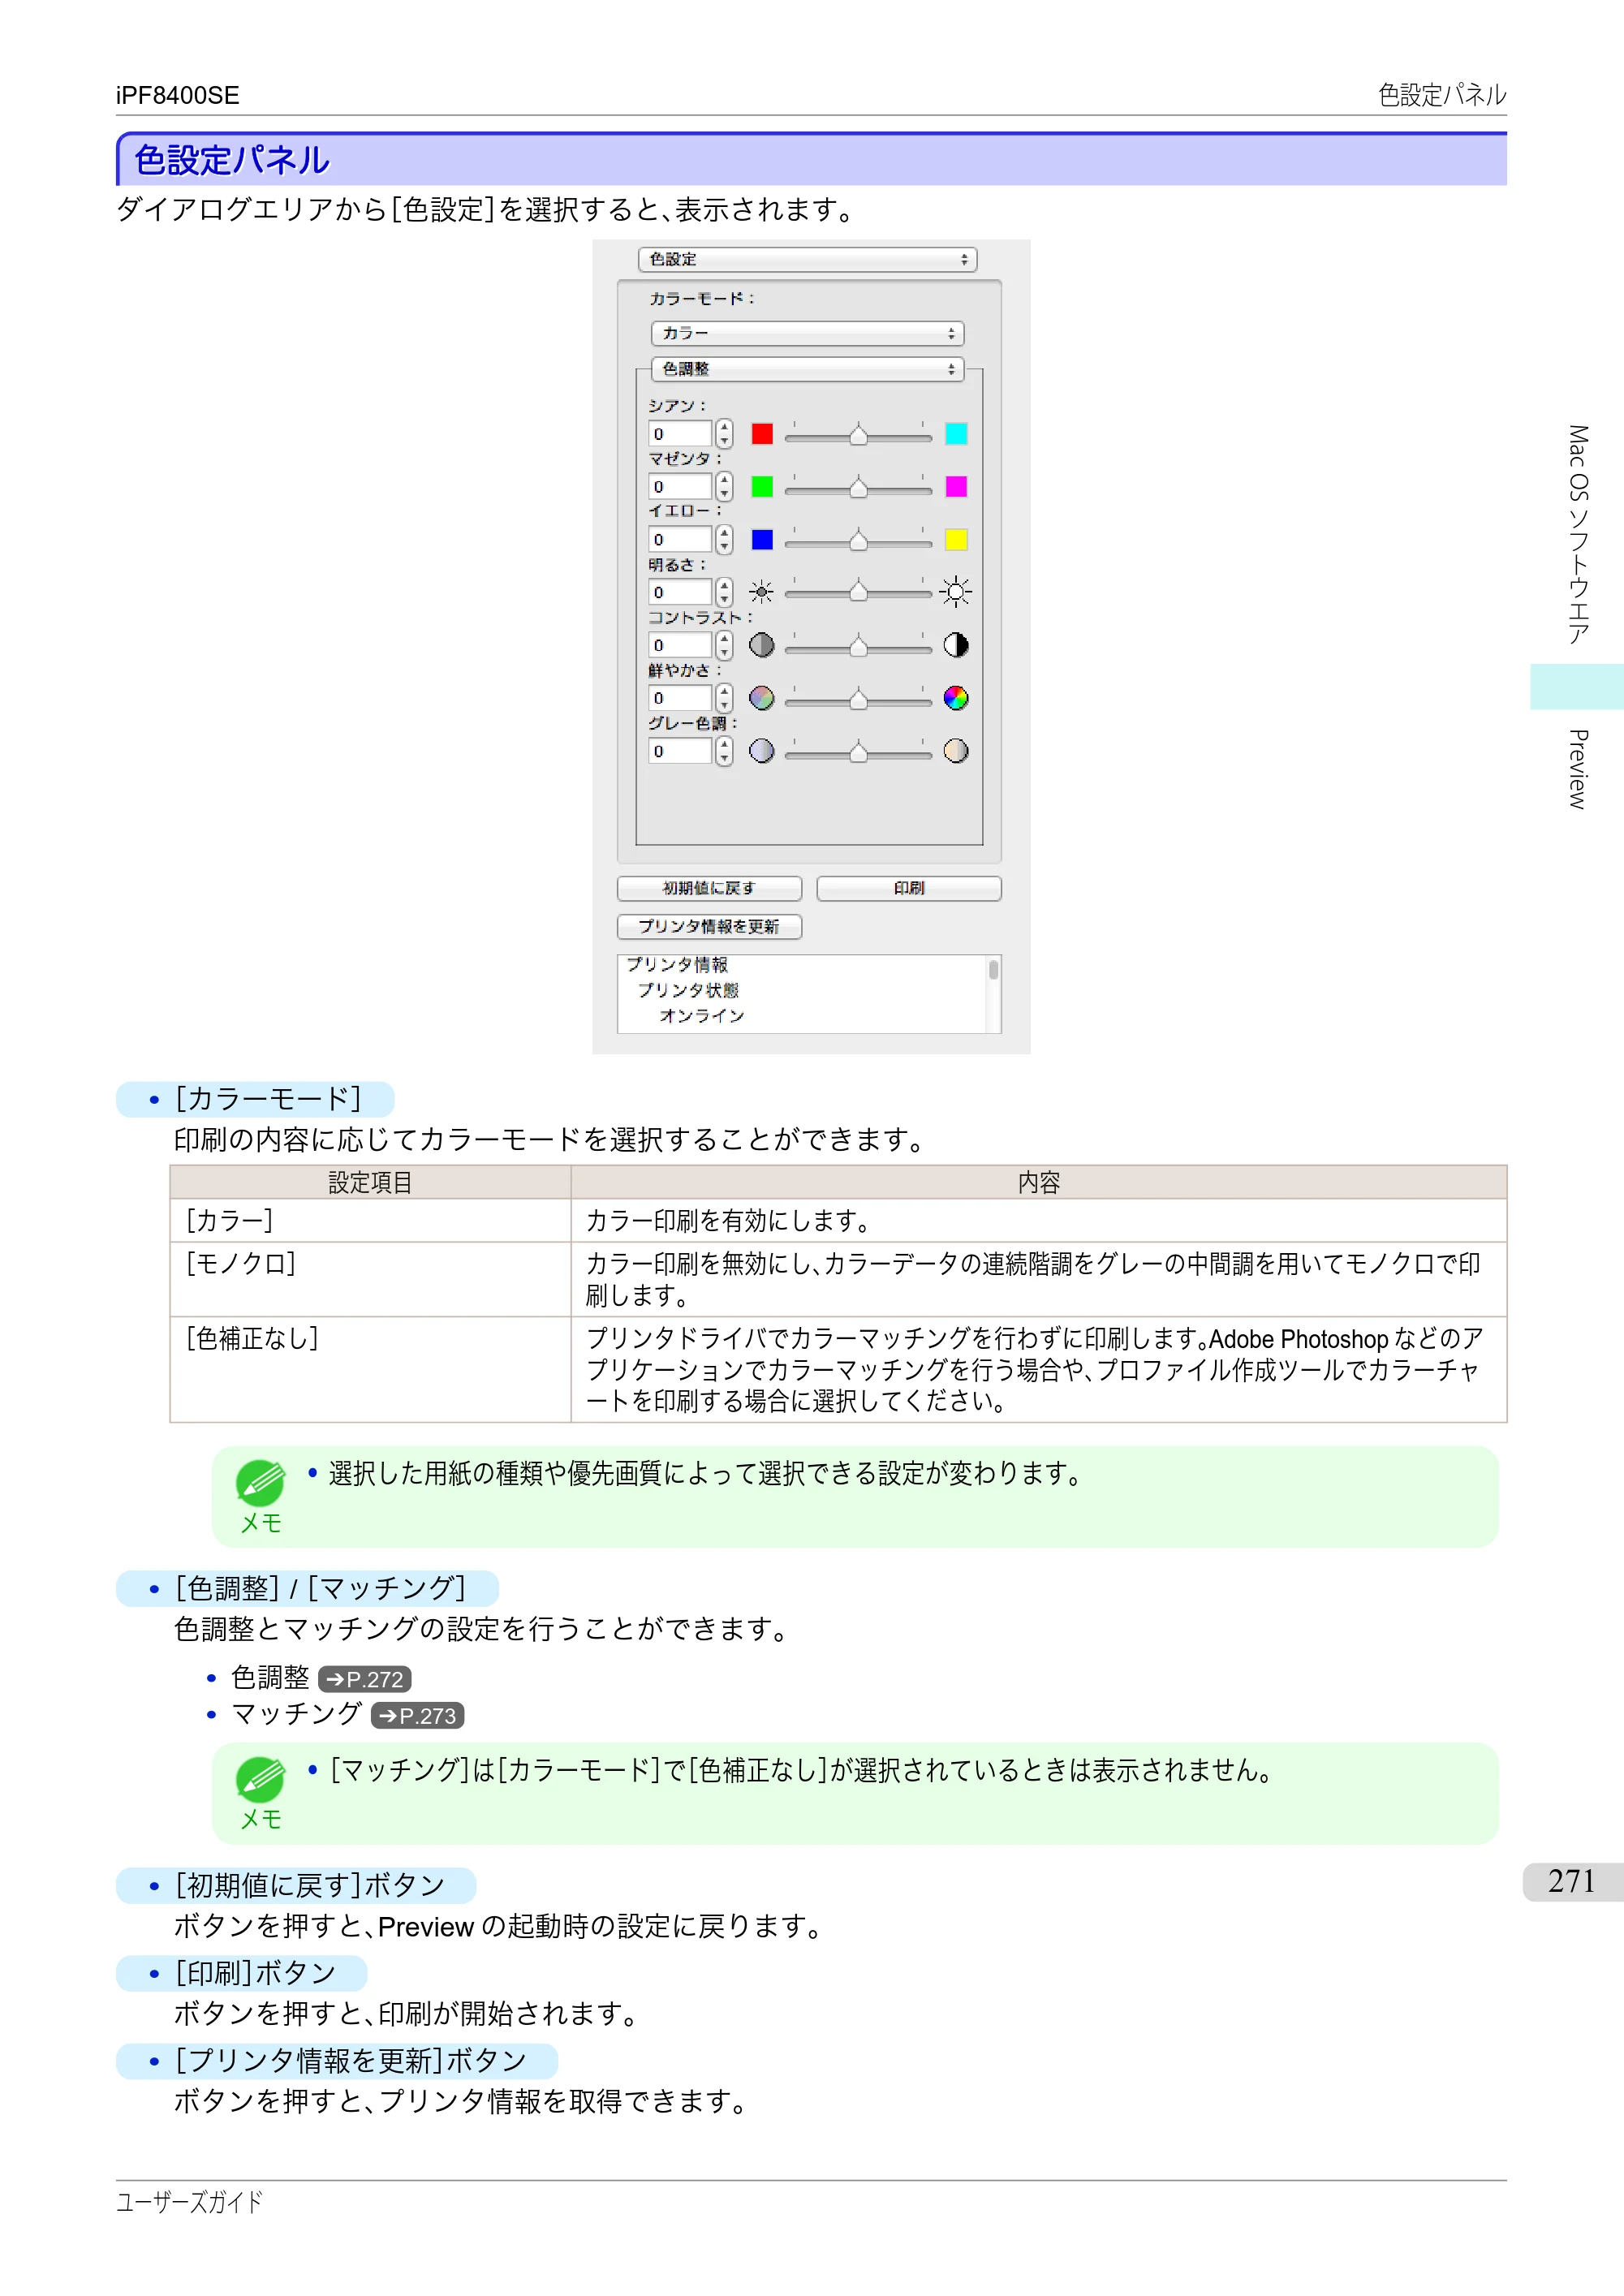Click the green swatch beside Magenta slider
Screen dimensions: 1624x2296
tap(762, 487)
